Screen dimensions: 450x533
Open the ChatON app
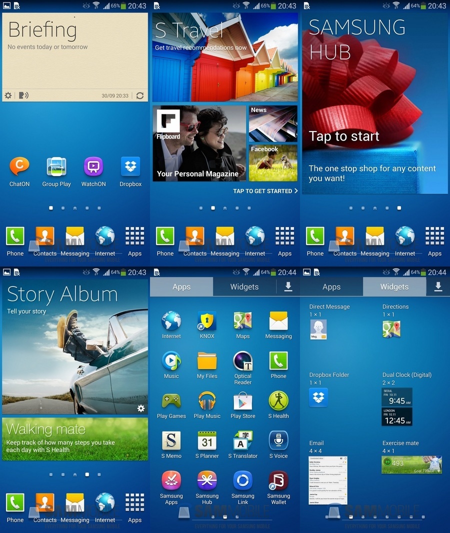click(x=19, y=166)
